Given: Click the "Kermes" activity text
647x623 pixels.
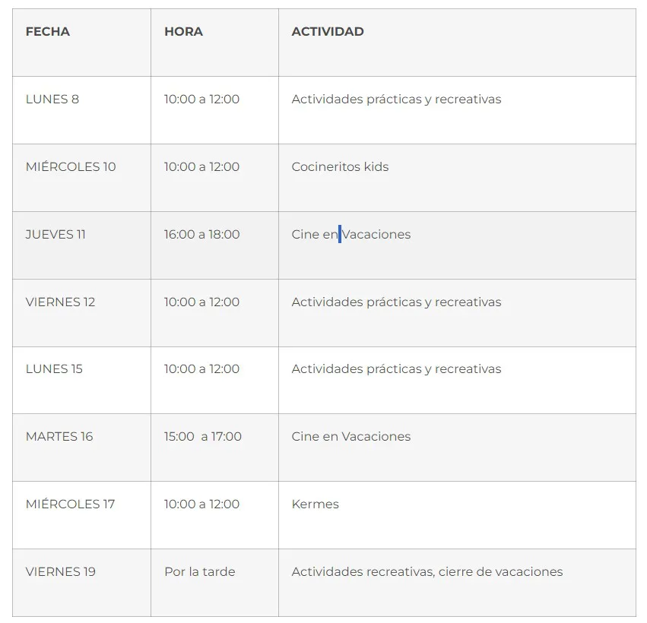Looking at the screenshot, I should (x=315, y=504).
